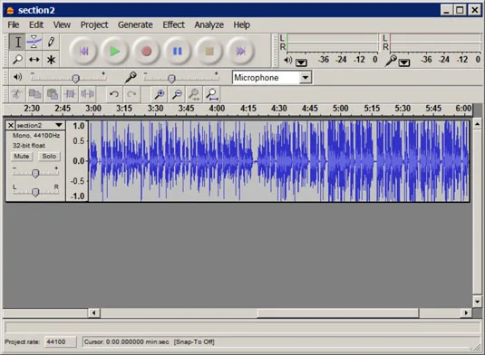This screenshot has width=485, height=355.
Task: Click the track gain slider handle
Action: pos(35,173)
